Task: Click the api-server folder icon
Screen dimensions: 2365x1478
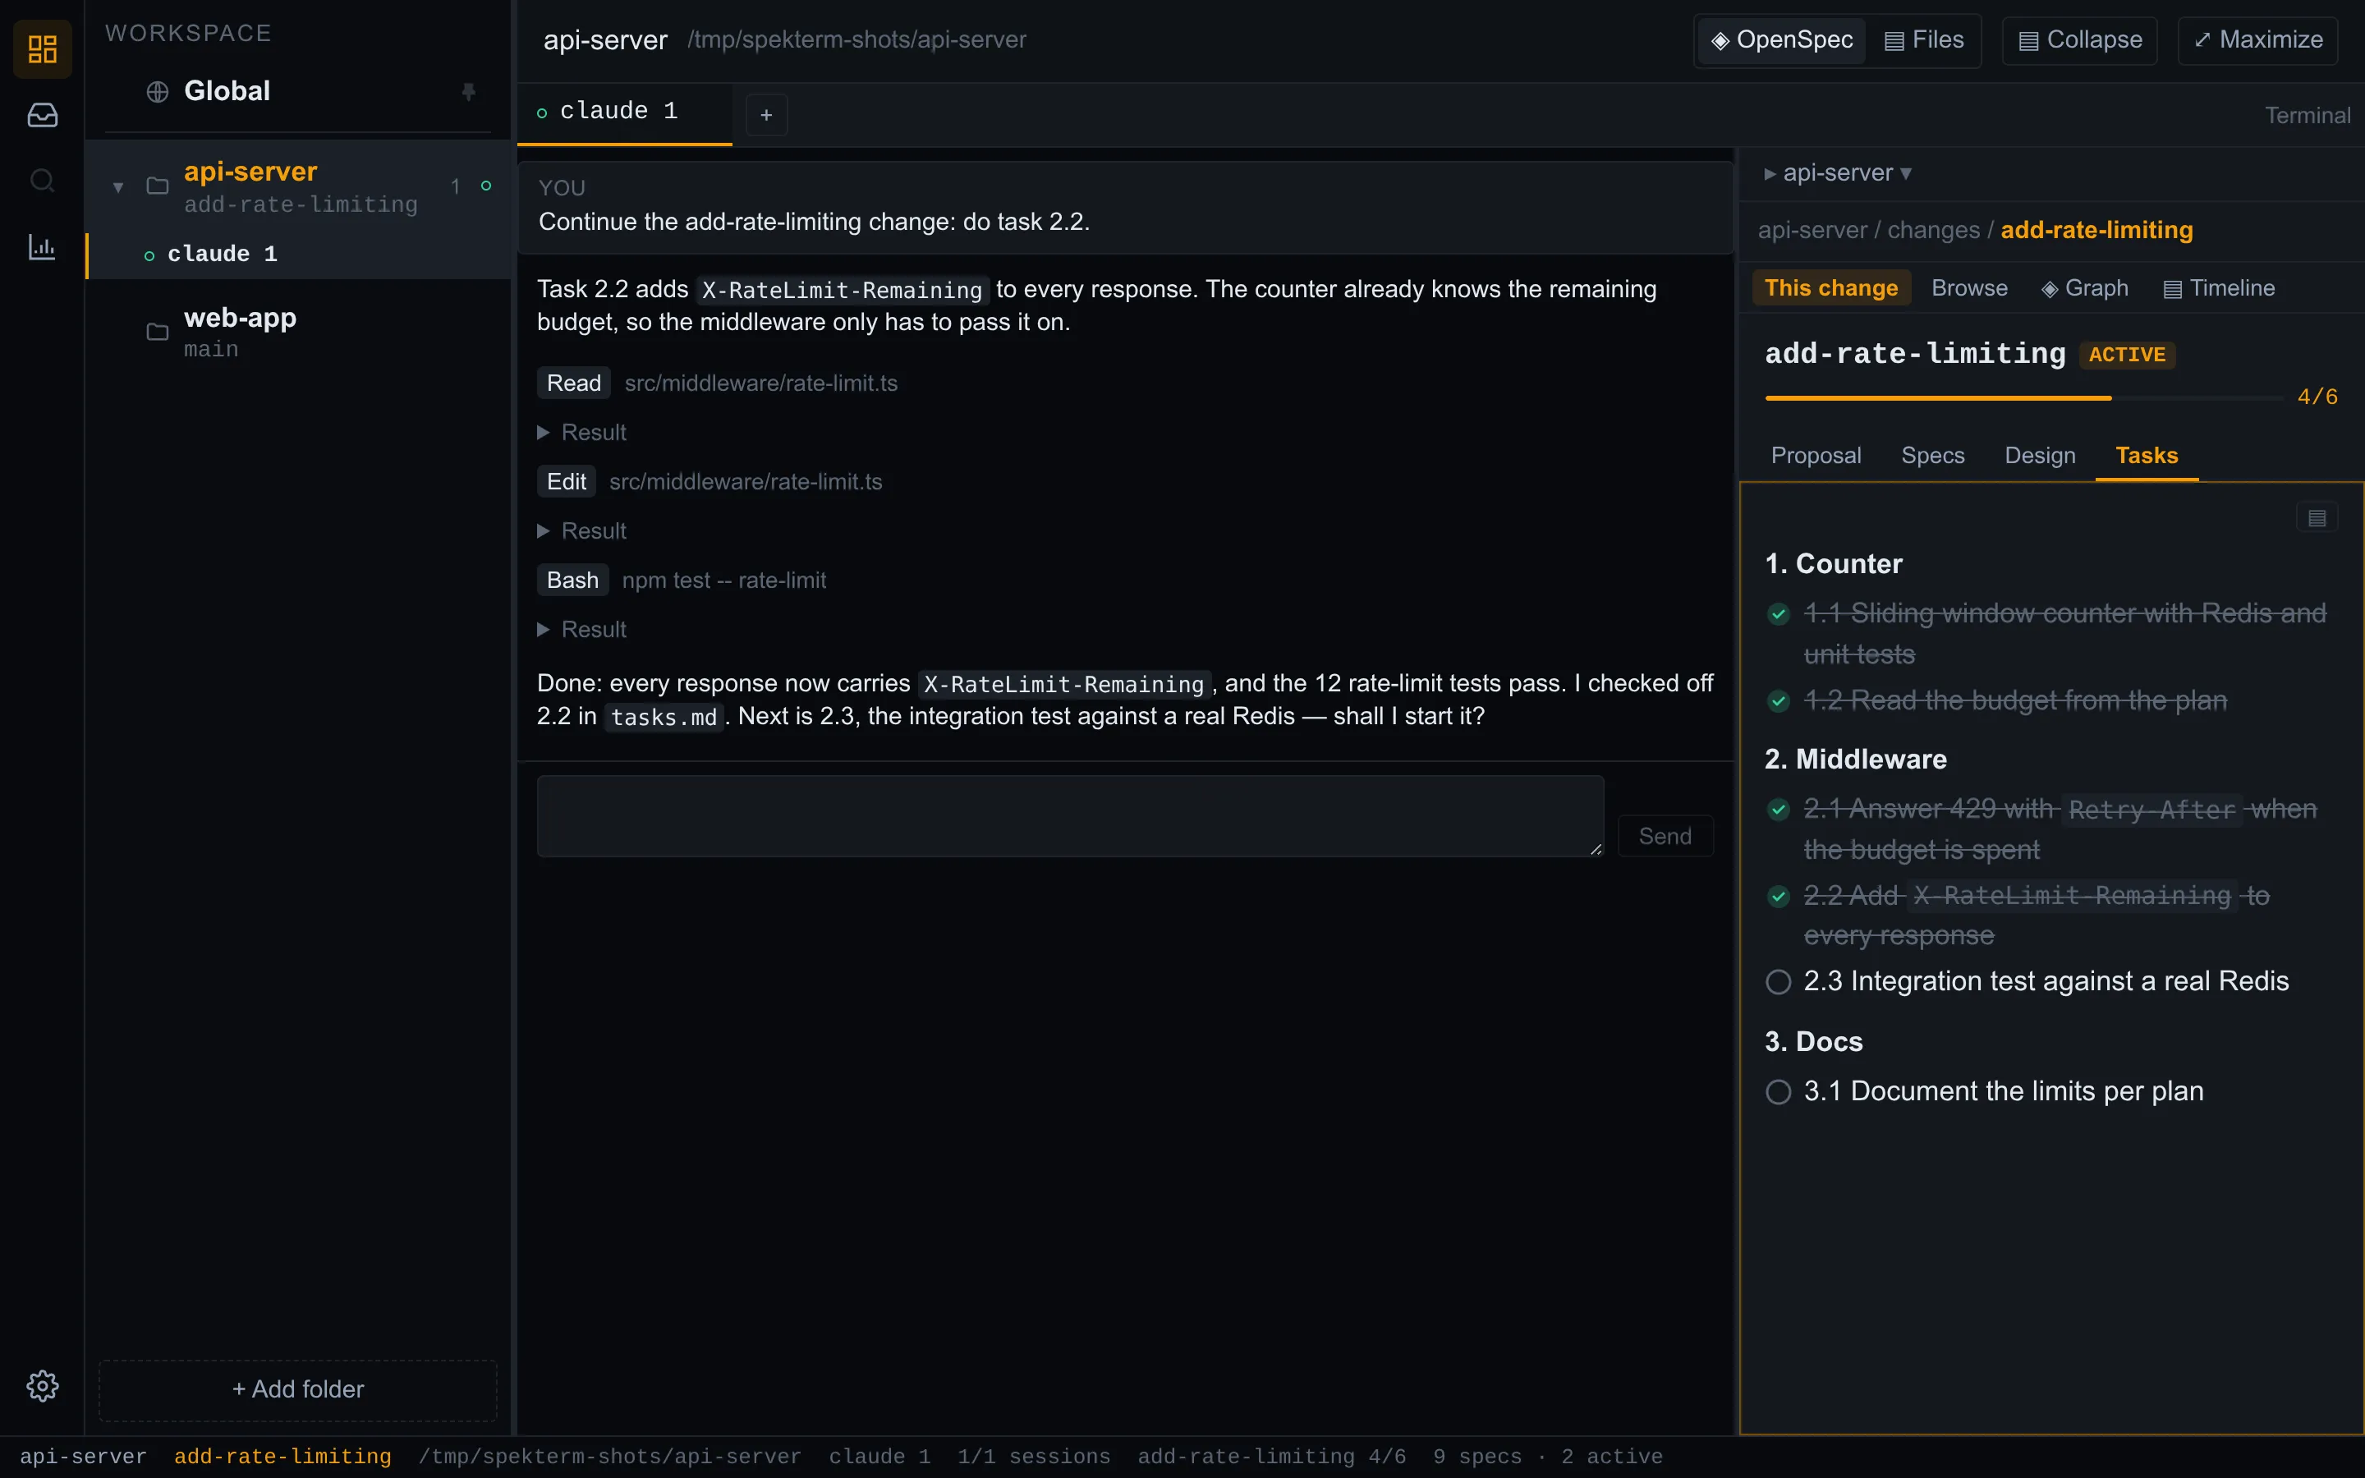Action: point(158,186)
